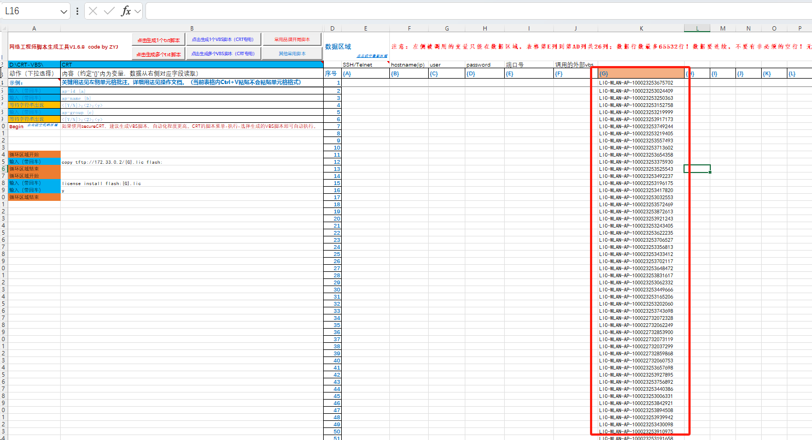This screenshot has height=440, width=812.
Task: Open the 其他常用脚本 button
Action: 292,53
